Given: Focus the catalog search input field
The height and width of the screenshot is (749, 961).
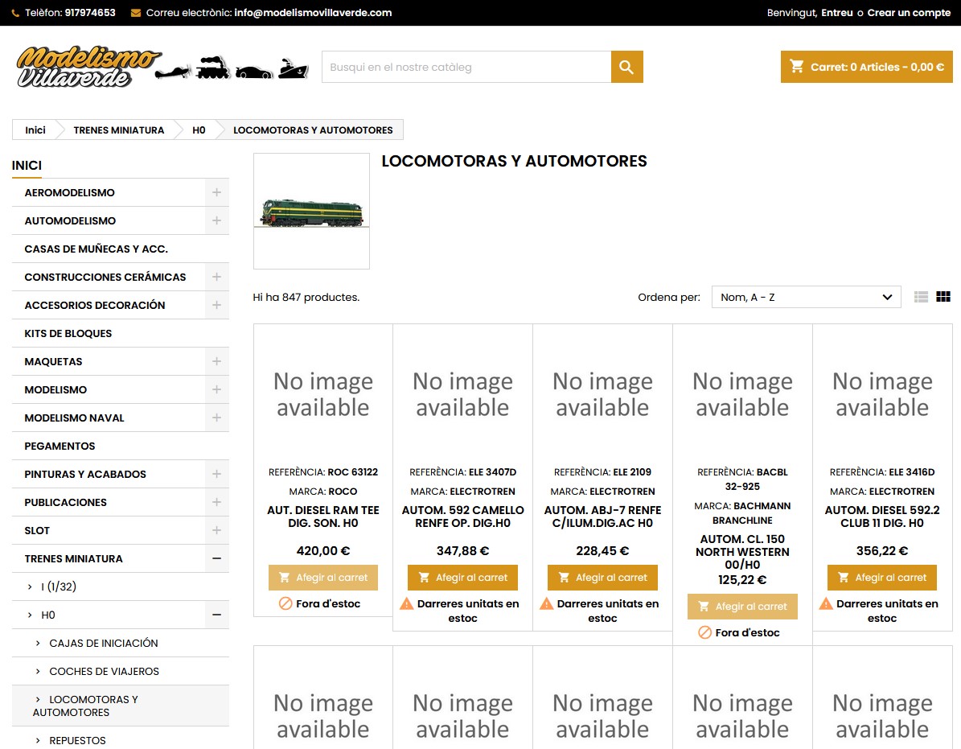Looking at the screenshot, I should pyautogui.click(x=466, y=67).
